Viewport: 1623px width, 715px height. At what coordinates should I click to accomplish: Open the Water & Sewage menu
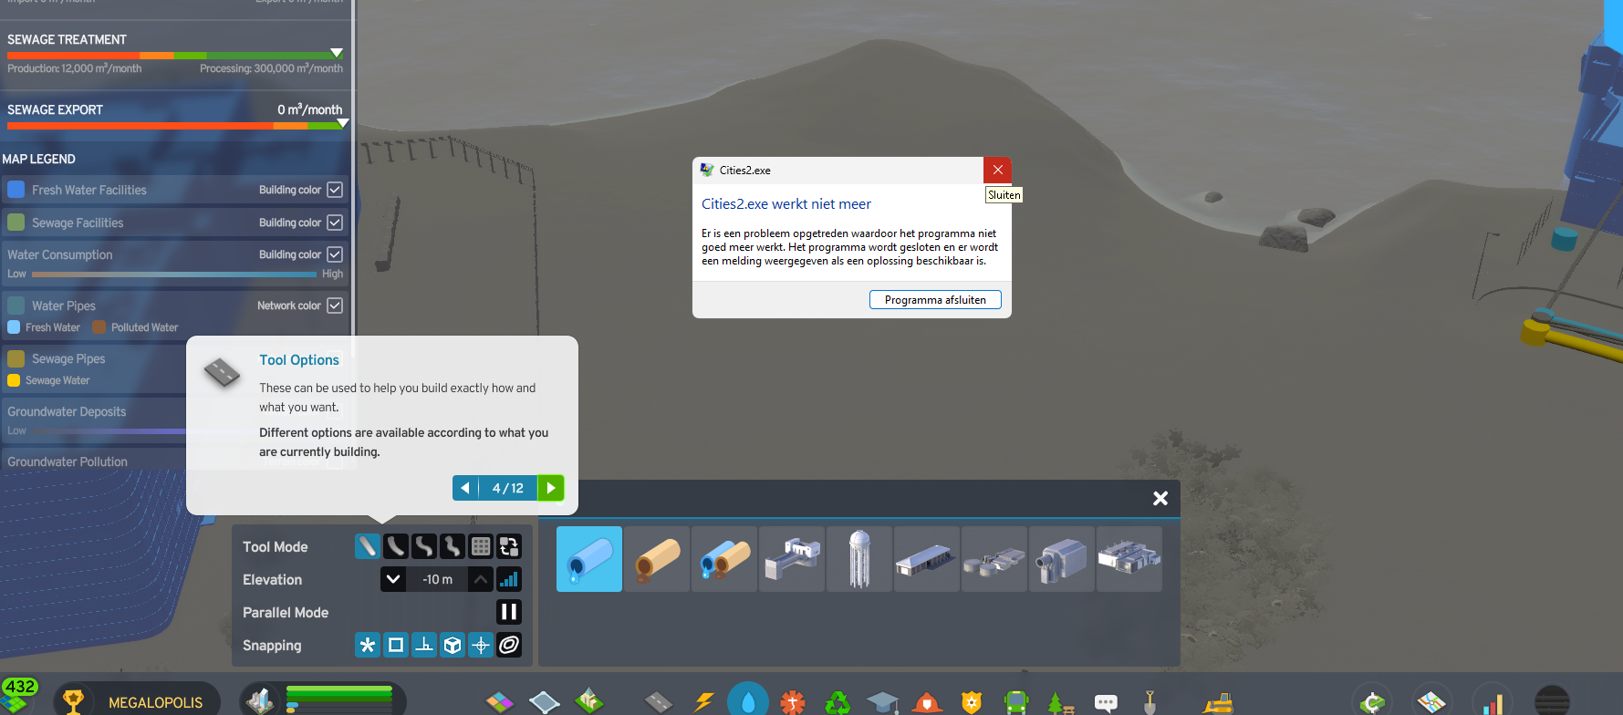click(748, 700)
